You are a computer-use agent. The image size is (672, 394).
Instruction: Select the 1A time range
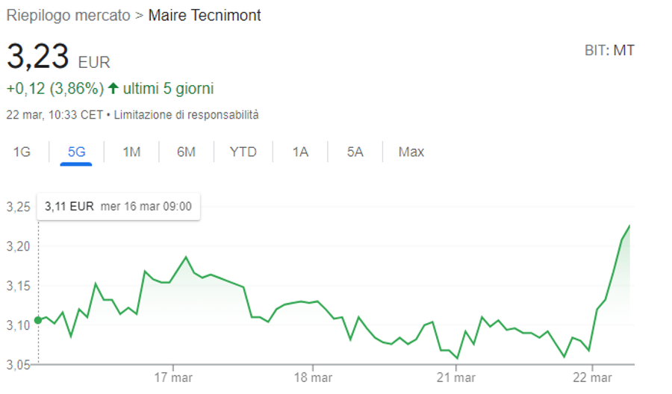tap(300, 151)
